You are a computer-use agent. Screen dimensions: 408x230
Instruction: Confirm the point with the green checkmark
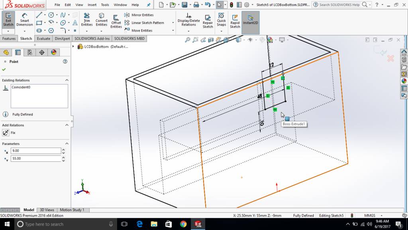pyautogui.click(x=4, y=69)
